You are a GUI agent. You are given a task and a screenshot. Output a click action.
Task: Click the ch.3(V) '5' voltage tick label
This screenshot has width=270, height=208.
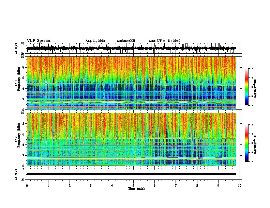(24, 169)
